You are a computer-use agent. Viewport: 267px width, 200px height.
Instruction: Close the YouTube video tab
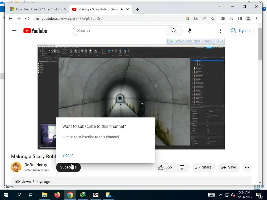pyautogui.click(x=127, y=9)
